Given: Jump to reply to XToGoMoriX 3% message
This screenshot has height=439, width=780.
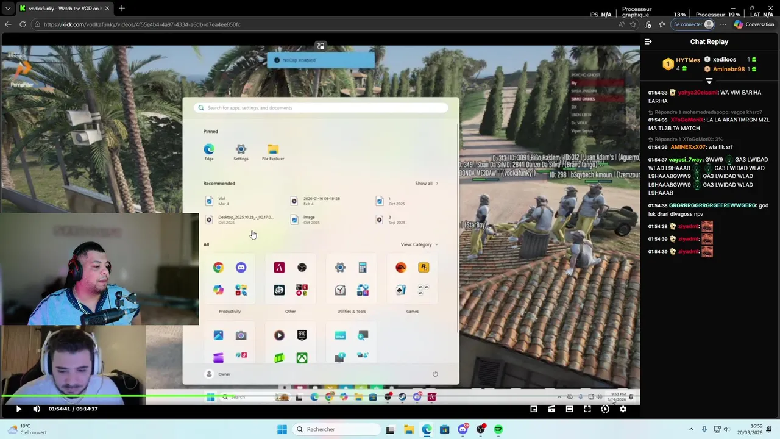Looking at the screenshot, I should click(x=686, y=140).
